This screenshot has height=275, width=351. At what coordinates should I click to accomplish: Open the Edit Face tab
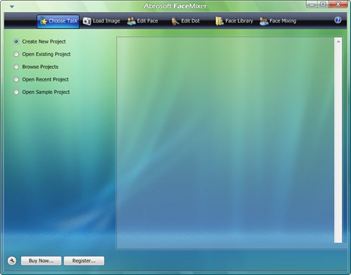tap(143, 21)
